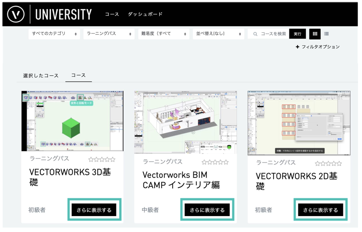
Task: Click さらに表示する for VECTORWORKS 2D基礎
Action: [x=320, y=210]
